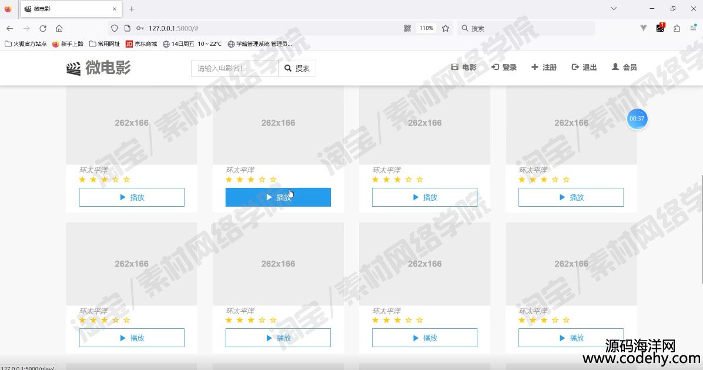Click the highlighted blue 播放 button
Image resolution: width=703 pixels, height=370 pixels.
[278, 197]
